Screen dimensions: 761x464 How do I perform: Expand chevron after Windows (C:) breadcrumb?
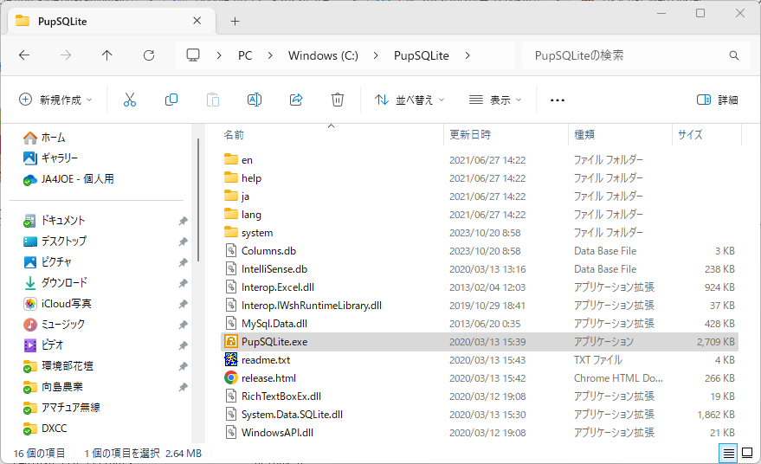click(x=376, y=55)
